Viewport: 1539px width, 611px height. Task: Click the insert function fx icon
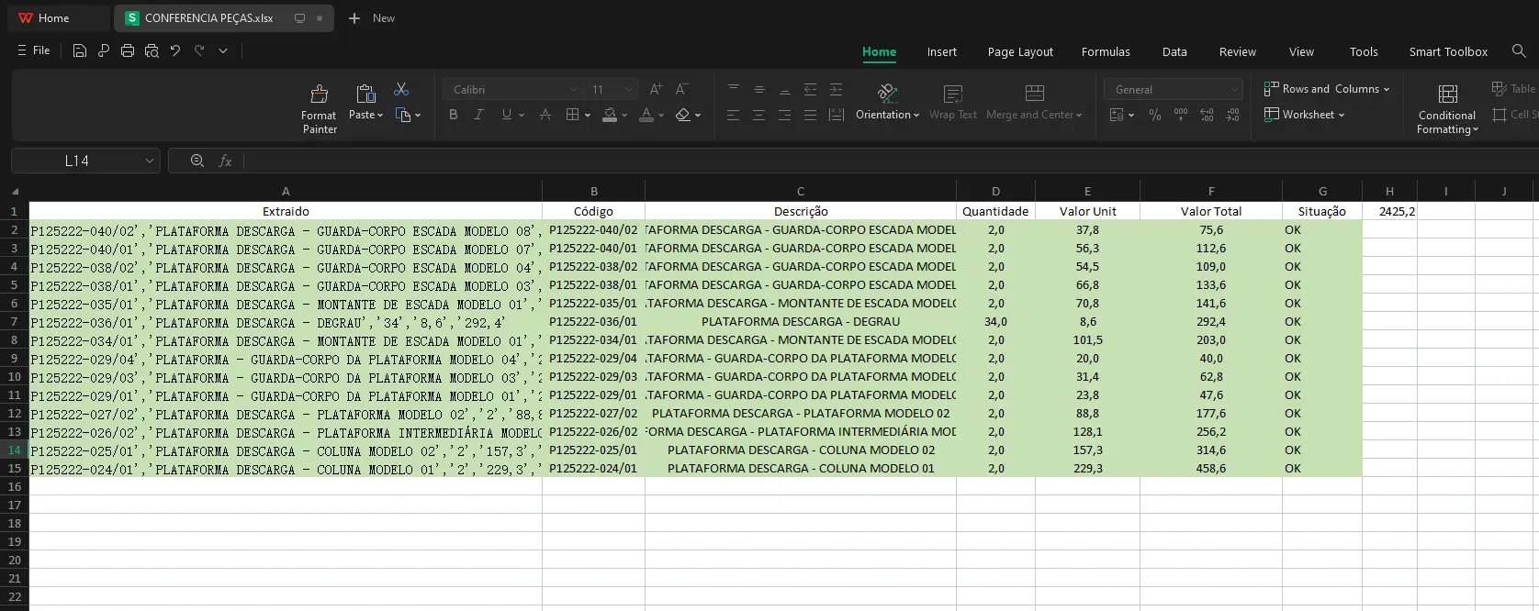pyautogui.click(x=225, y=161)
